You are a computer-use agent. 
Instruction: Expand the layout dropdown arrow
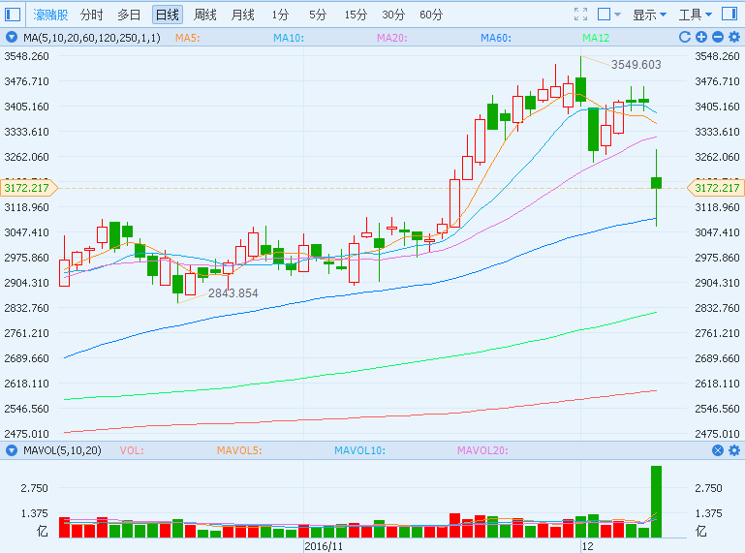[617, 15]
